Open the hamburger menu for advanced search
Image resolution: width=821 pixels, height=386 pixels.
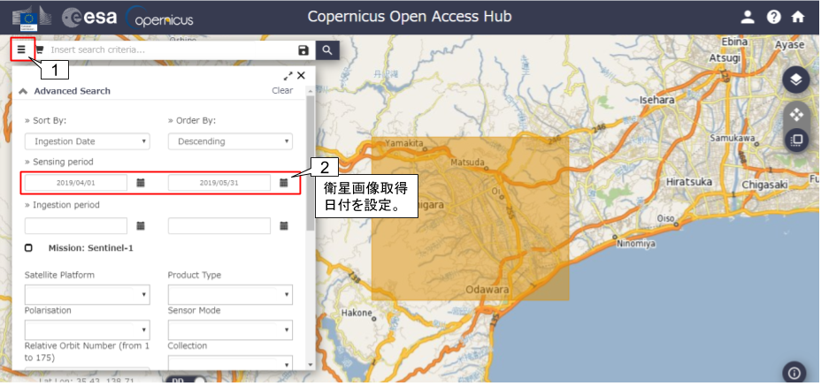[x=21, y=49]
